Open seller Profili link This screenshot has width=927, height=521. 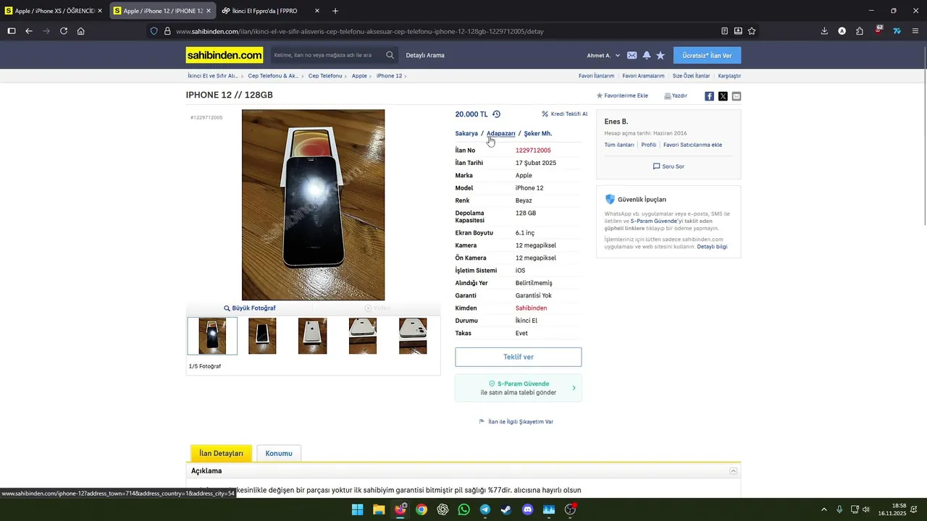649,145
